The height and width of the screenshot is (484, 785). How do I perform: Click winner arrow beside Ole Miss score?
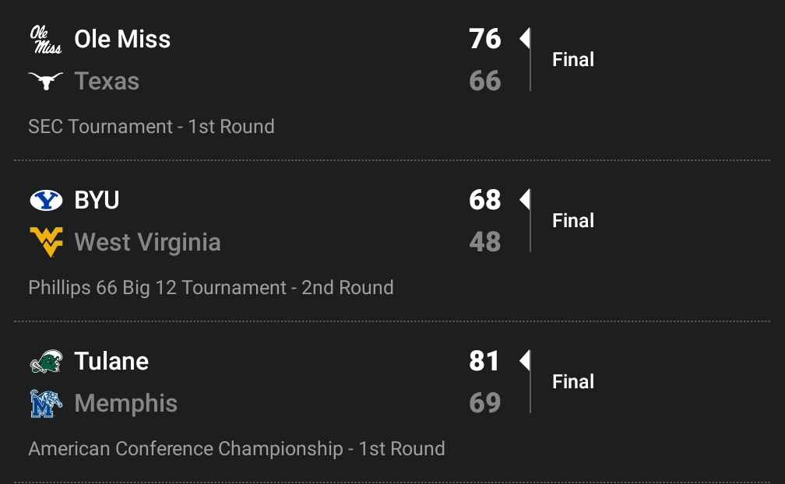pos(524,38)
